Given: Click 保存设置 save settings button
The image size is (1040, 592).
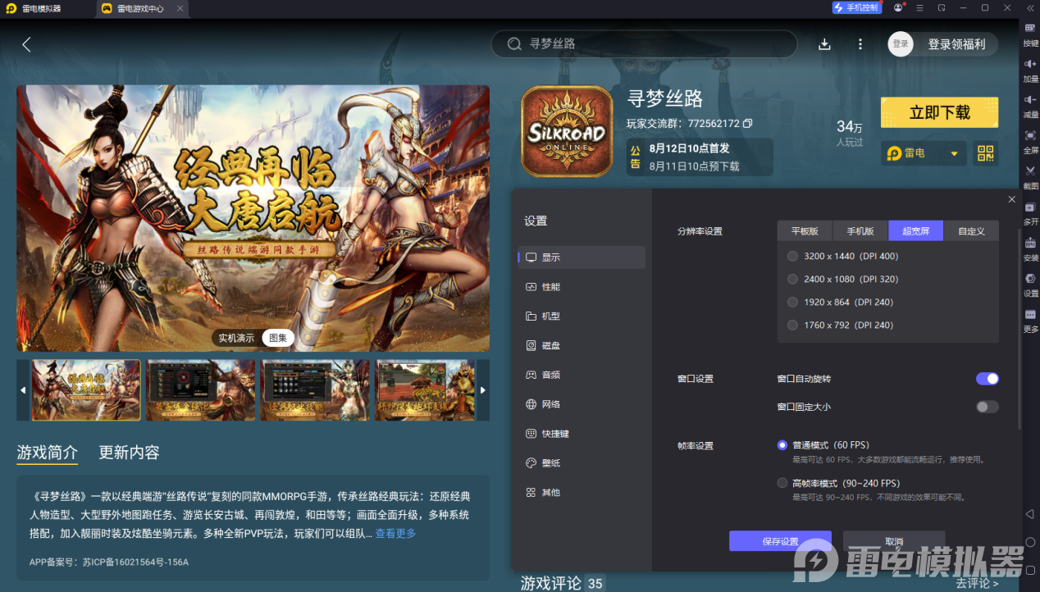Looking at the screenshot, I should pyautogui.click(x=780, y=541).
